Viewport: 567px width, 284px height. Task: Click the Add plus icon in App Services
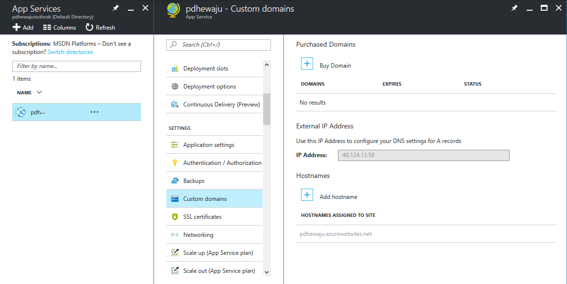(16, 28)
